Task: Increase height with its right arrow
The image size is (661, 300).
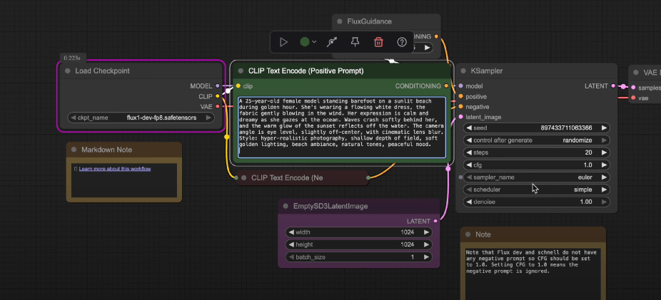Action: coord(427,244)
